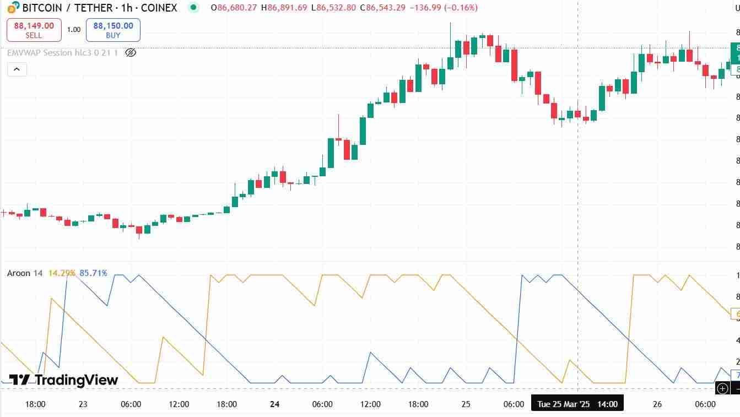The image size is (740, 417).
Task: Click the Aroon Down 85.71% blue value
Action: coord(94,273)
